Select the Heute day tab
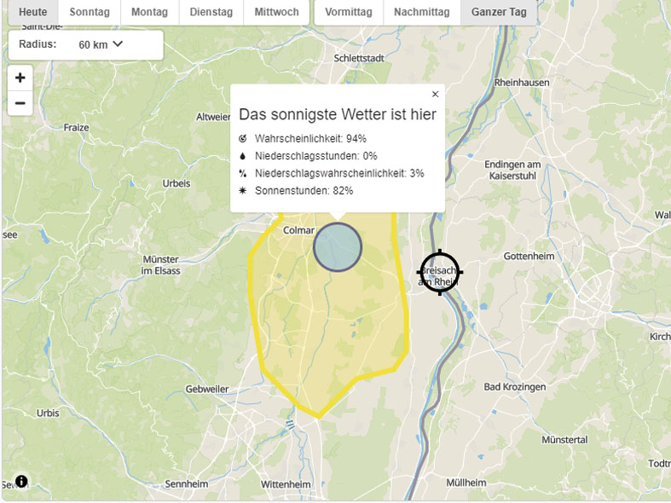Screen dimensions: 671x503 (33, 13)
